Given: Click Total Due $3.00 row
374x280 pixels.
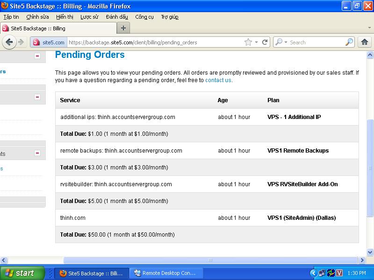Looking at the screenshot, I should (207, 168).
